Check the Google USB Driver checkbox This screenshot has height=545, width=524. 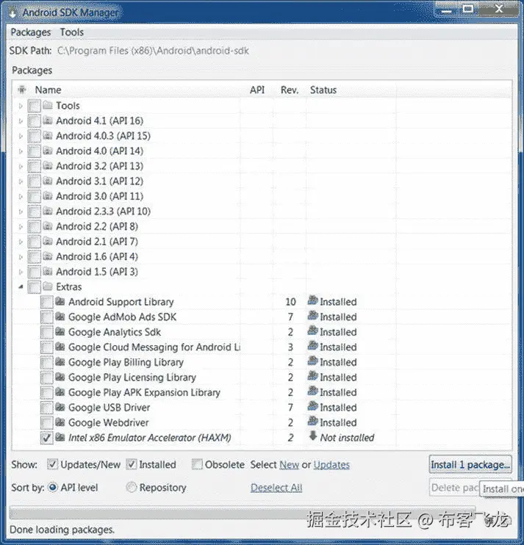point(46,408)
